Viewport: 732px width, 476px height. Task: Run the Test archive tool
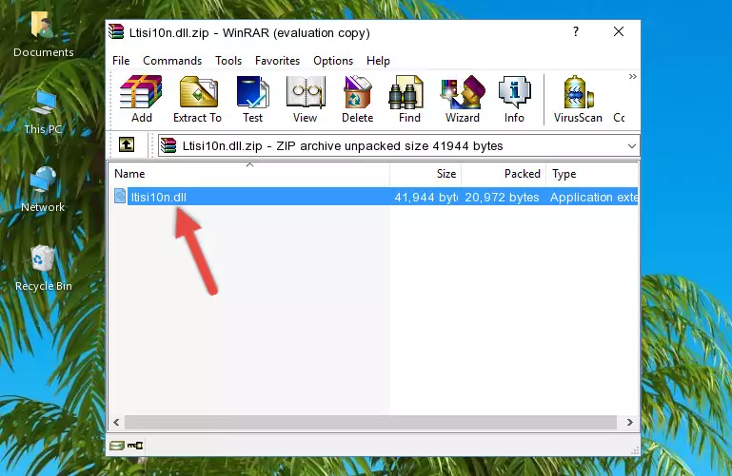click(x=252, y=99)
